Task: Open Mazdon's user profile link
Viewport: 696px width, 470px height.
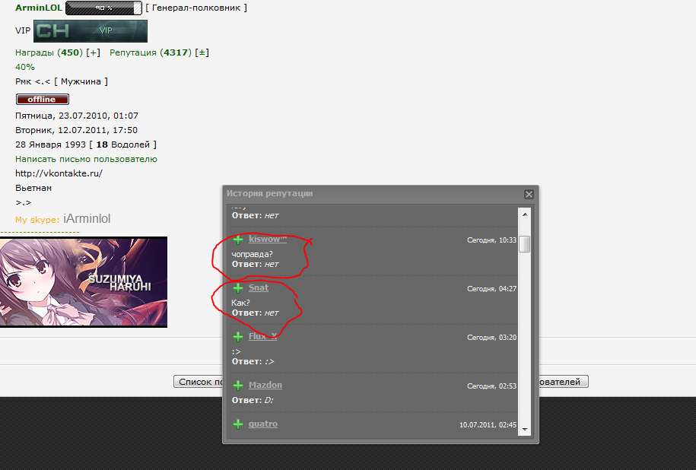Action: click(265, 385)
